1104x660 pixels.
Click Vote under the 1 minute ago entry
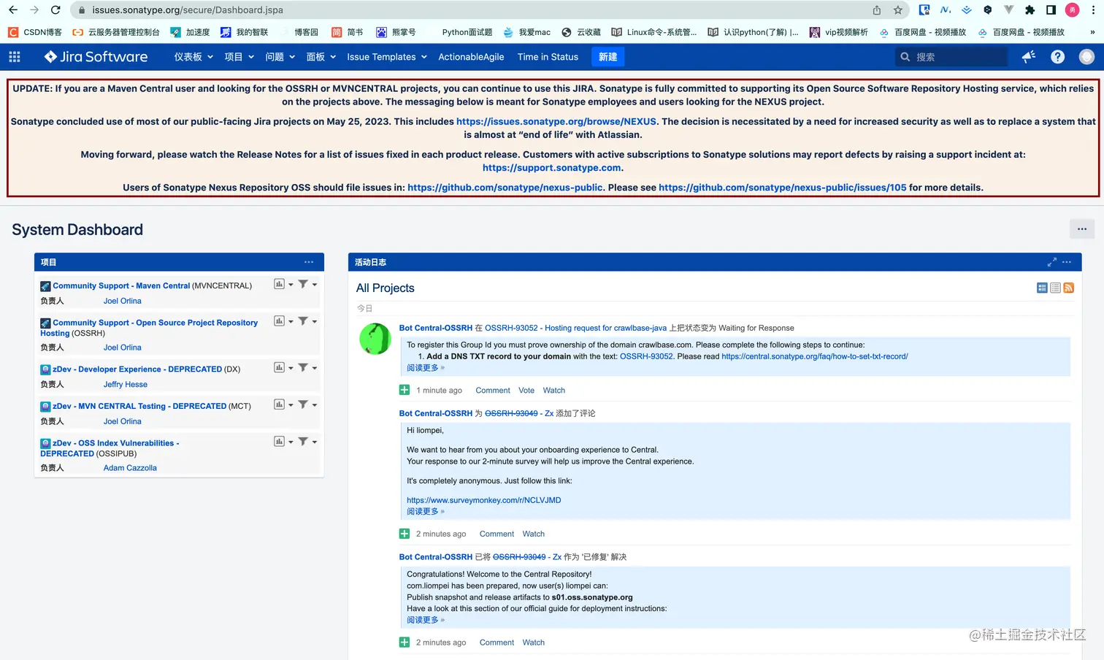526,391
